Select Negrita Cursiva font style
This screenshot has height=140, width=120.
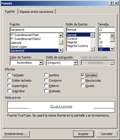click(x=77, y=46)
